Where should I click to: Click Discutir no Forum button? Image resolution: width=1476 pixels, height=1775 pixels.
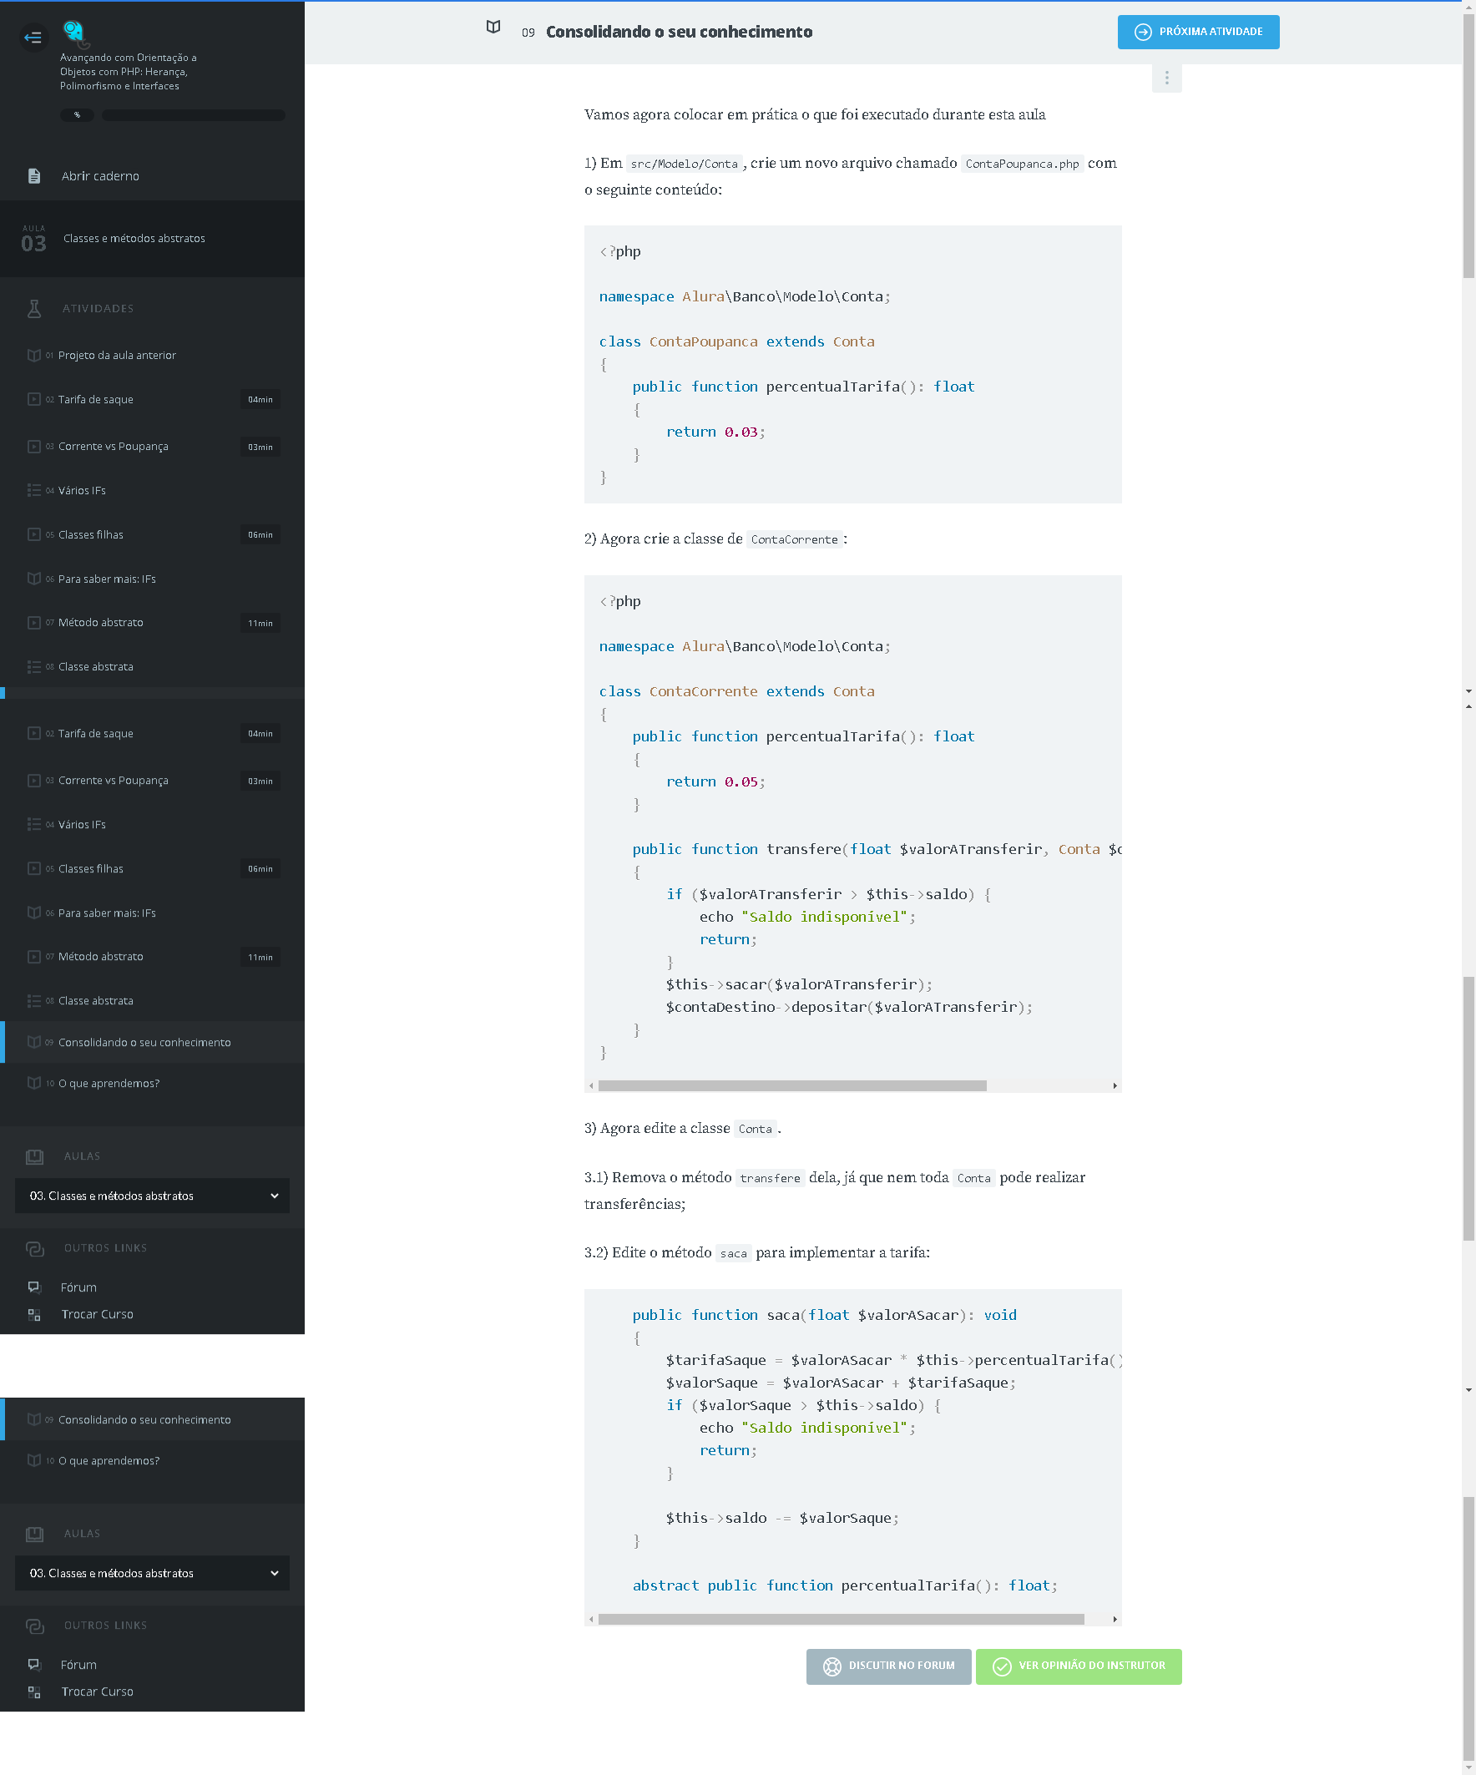pyautogui.click(x=888, y=1666)
